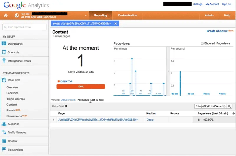This screenshot has width=236, height=156.
Task: Open the Admin tab
Action: tap(209, 15)
